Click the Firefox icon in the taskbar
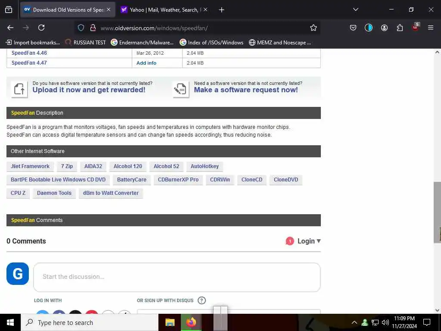This screenshot has width=441, height=331. [191, 322]
